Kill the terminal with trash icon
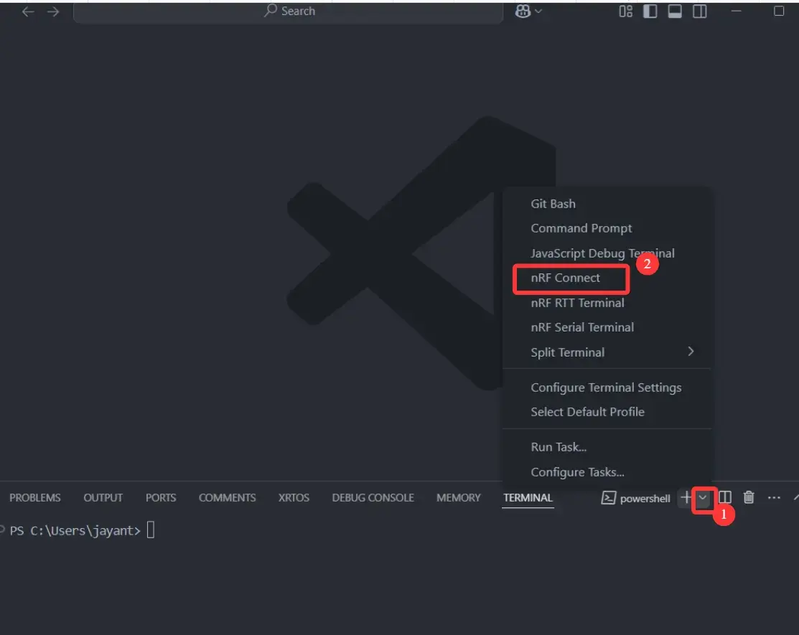799x635 pixels. [749, 497]
